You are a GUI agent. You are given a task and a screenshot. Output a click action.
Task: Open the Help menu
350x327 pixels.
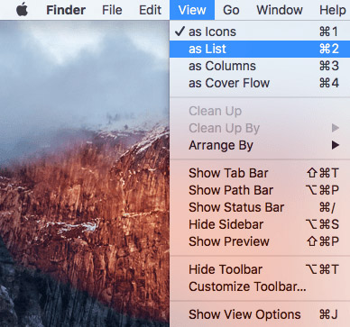tap(332, 10)
